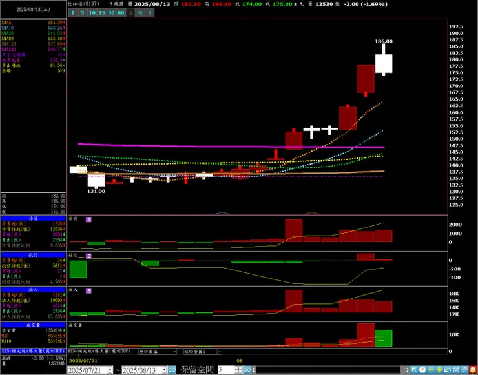Click the 漲跌 -3.00 (-1.69%) summary row
This screenshot has height=375, width=478.
(x=33, y=358)
